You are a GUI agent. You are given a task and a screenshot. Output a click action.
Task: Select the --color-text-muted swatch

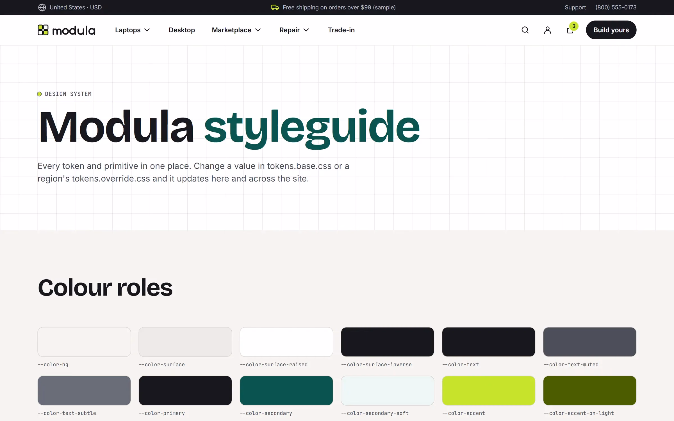(x=590, y=342)
